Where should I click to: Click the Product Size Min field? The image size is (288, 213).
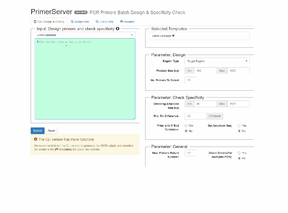tap(205, 71)
